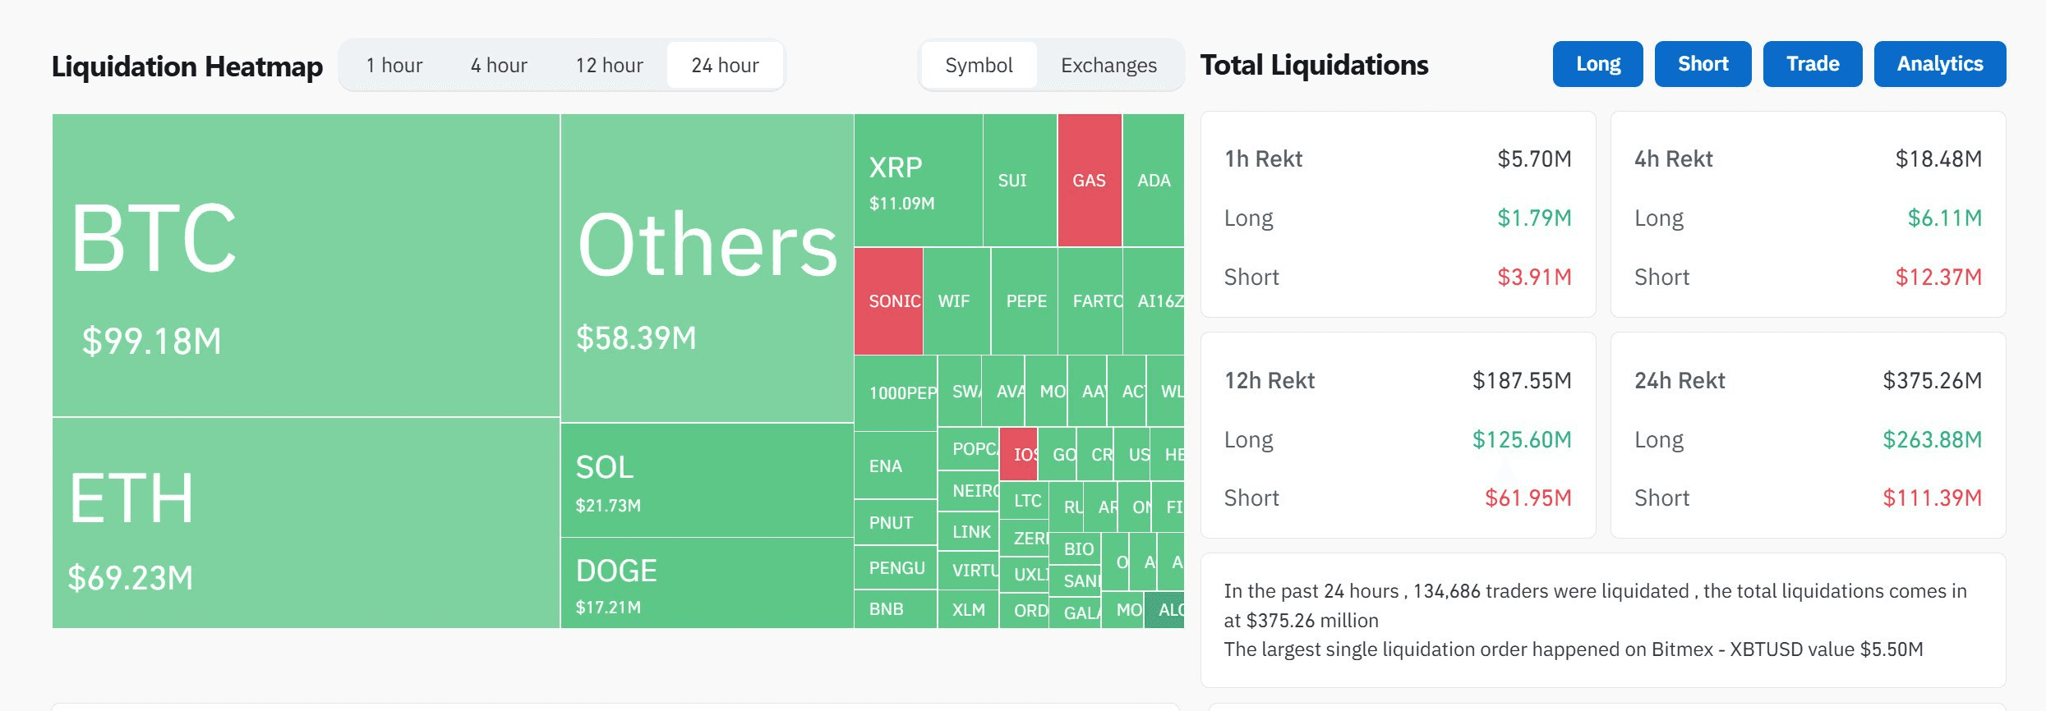Click the 1000PEPE tile
This screenshot has height=711, width=2046.
[x=896, y=393]
